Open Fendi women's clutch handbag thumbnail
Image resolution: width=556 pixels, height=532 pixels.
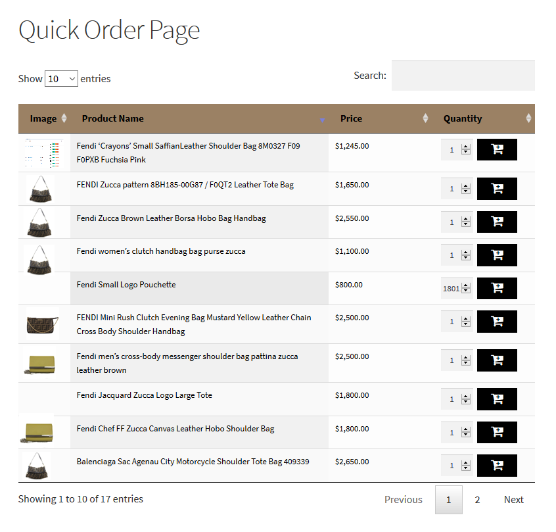pos(39,260)
